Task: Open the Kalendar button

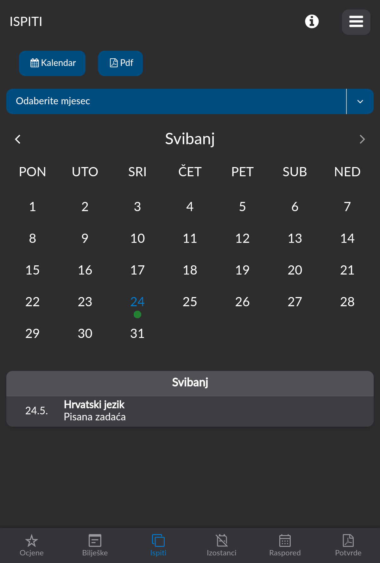Action: (52, 63)
